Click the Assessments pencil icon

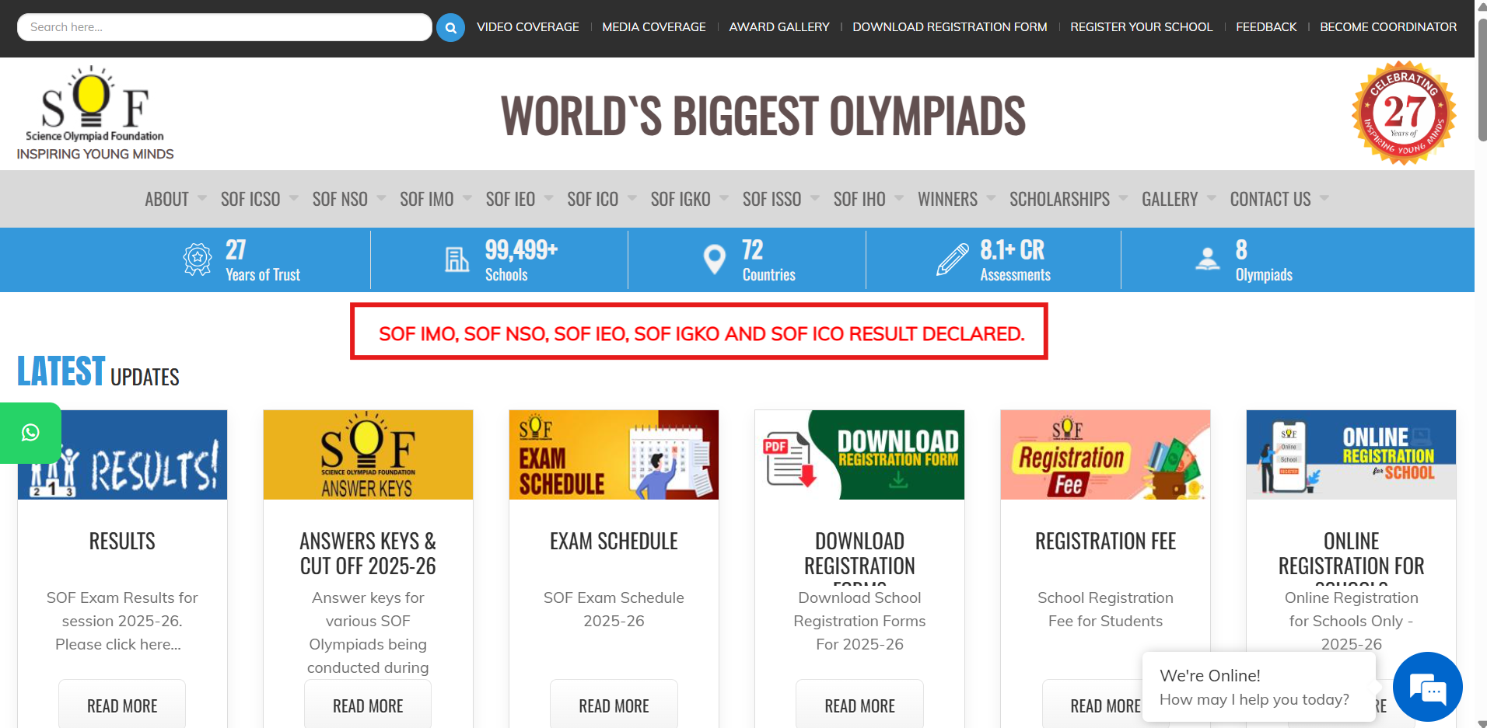pyautogui.click(x=952, y=260)
